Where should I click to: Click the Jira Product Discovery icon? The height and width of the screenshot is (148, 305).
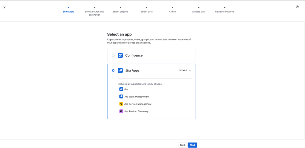click(x=121, y=111)
